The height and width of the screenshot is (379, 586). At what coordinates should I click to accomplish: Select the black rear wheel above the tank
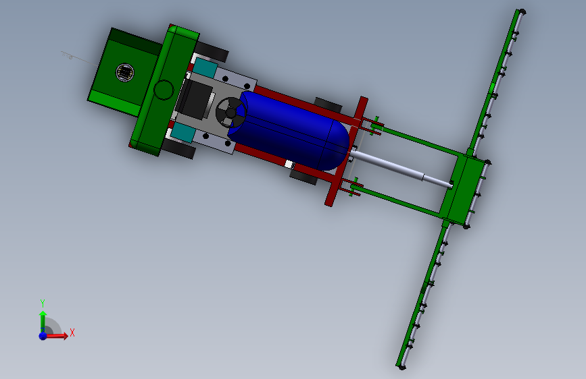click(x=328, y=104)
